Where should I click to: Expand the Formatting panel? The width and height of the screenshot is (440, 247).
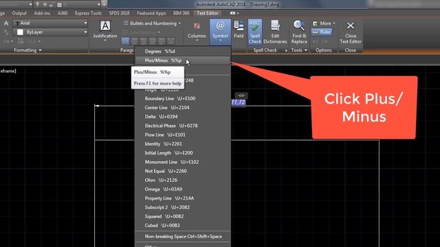click(27, 50)
